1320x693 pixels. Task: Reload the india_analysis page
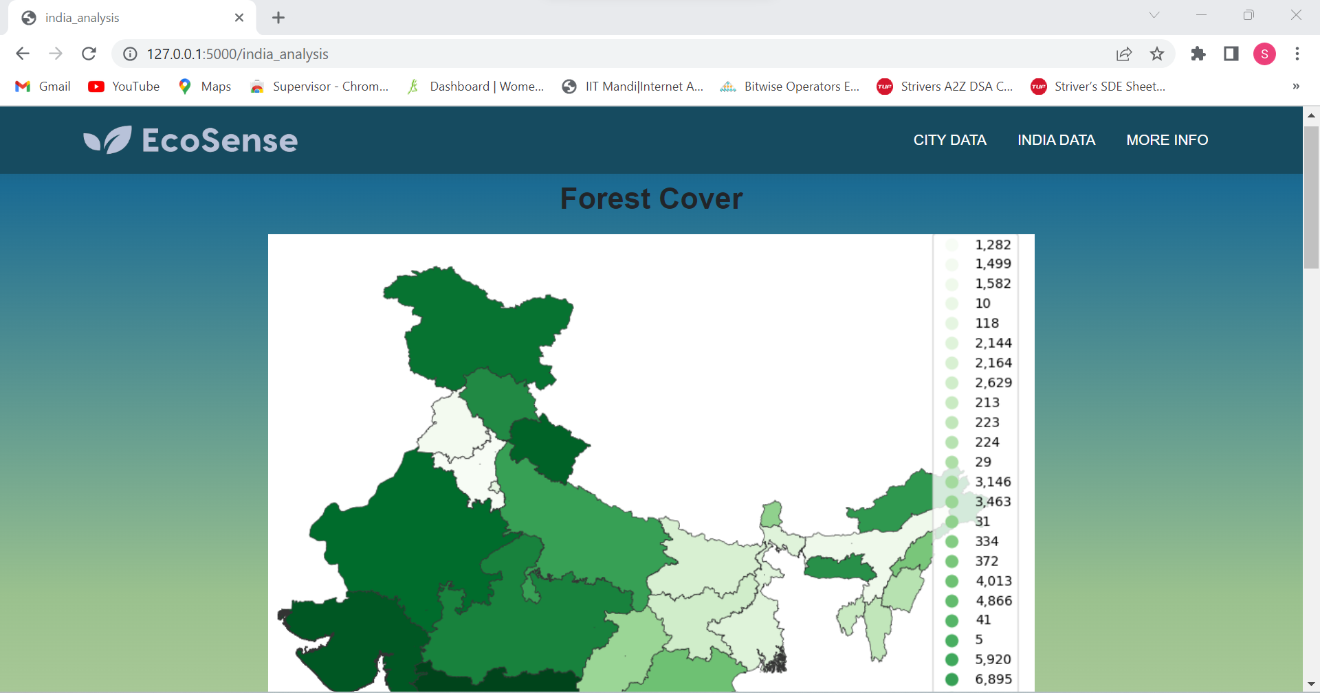(x=89, y=54)
